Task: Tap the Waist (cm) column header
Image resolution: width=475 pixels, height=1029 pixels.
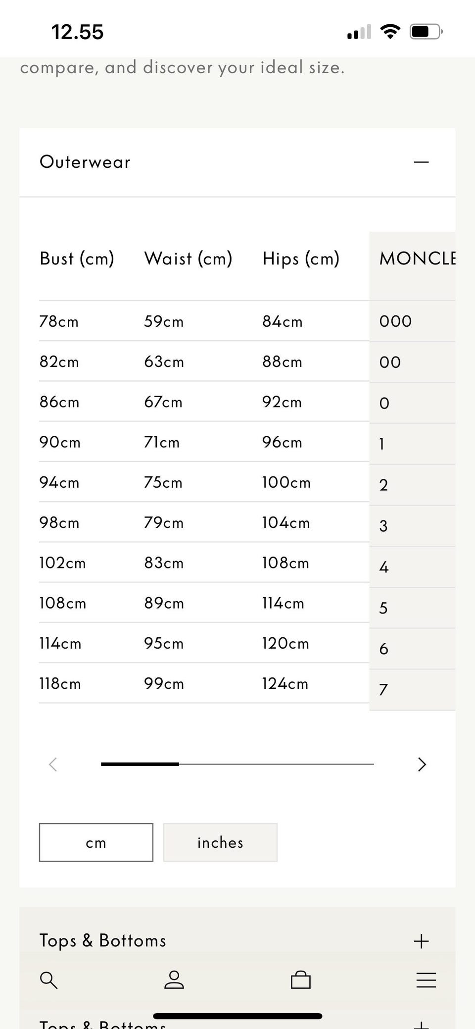Action: click(188, 258)
